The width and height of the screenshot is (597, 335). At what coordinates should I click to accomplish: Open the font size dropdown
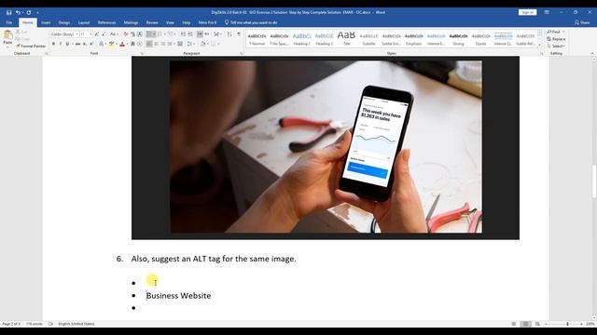(x=90, y=34)
